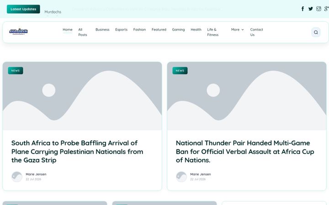This screenshot has height=205, width=329.
Task: Click Marie Jensen avatar on South Africa card
Action: click(x=17, y=177)
